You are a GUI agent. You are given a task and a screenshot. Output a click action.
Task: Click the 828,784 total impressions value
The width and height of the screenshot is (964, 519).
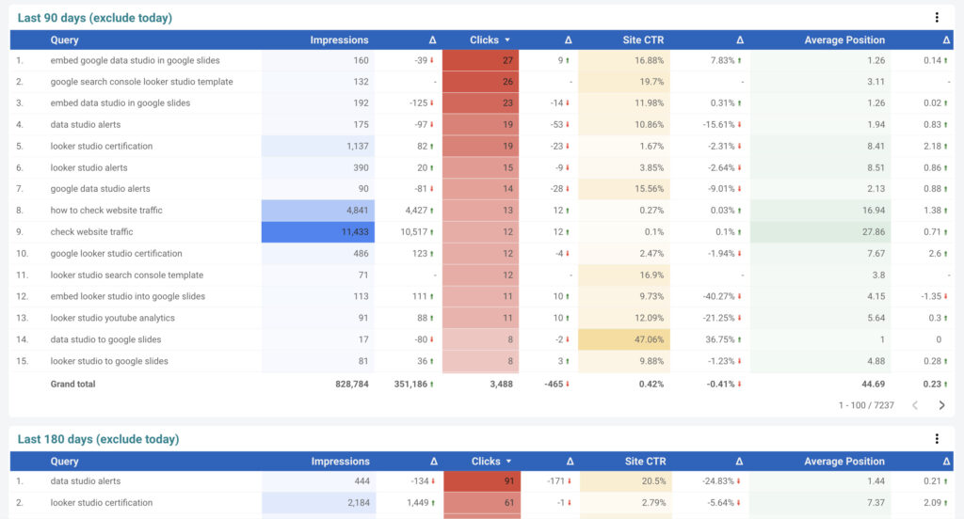352,384
